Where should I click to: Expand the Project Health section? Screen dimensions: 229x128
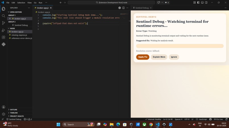(x=16, y=116)
